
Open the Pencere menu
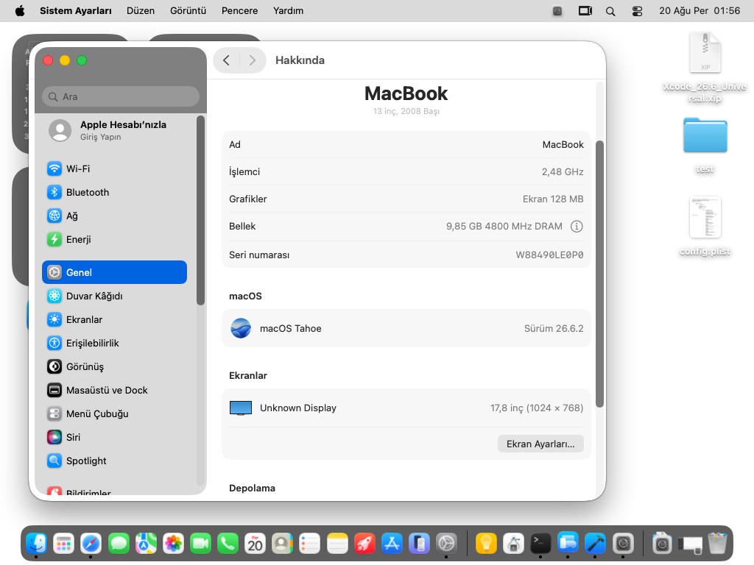click(x=239, y=10)
